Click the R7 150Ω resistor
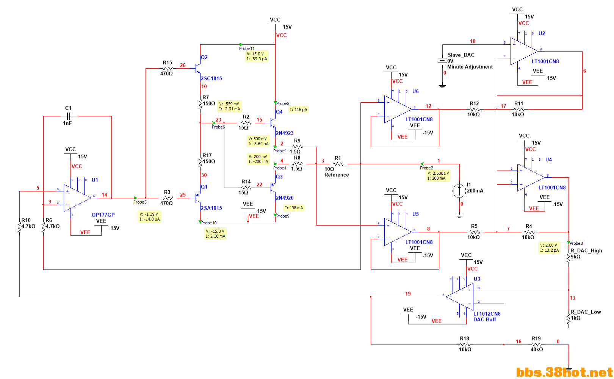 click(200, 104)
